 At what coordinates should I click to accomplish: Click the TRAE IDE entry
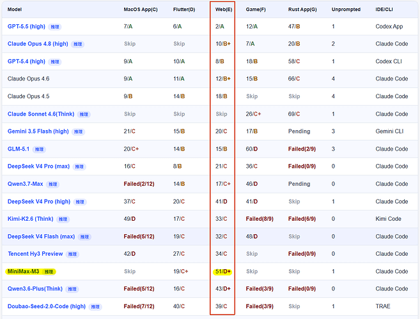pyautogui.click(x=383, y=306)
